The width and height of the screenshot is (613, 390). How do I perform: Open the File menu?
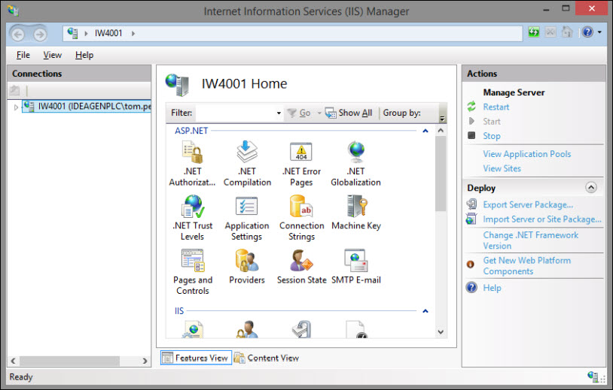(23, 55)
